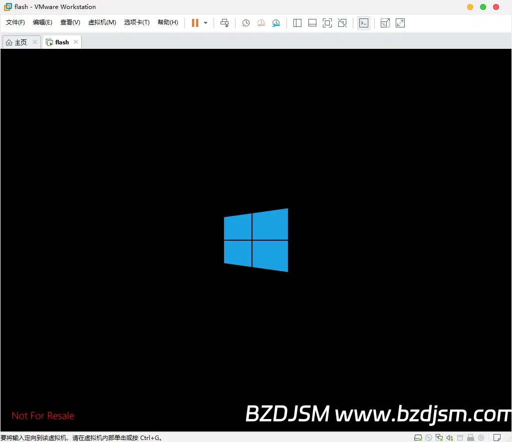Maximize window with the green button
Viewport: 512px width, 442px height.
(x=483, y=7)
